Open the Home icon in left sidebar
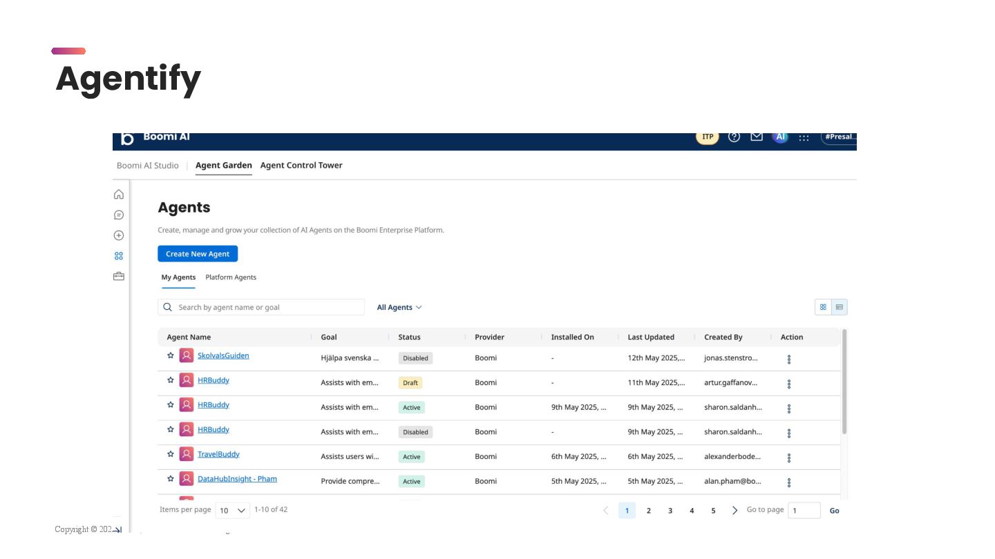The height and width of the screenshot is (559, 995). coord(119,195)
